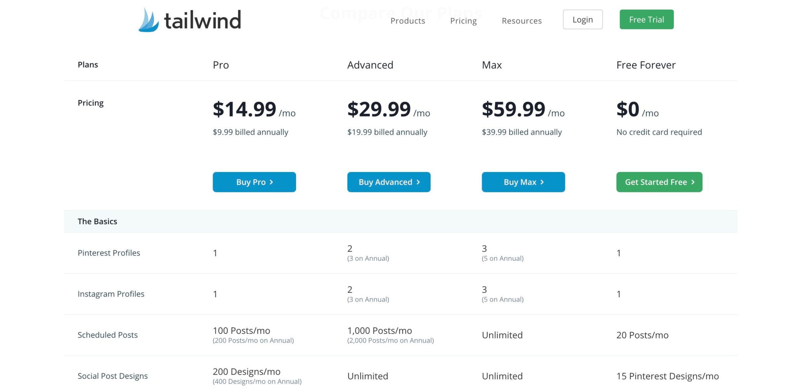Start a Free Trial
796x390 pixels.
(x=646, y=19)
